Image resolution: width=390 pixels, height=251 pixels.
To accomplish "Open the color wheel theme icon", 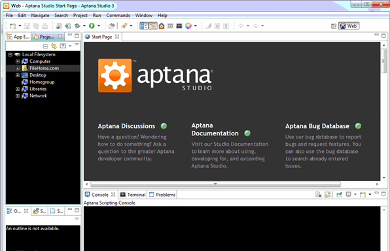I will [188, 26].
